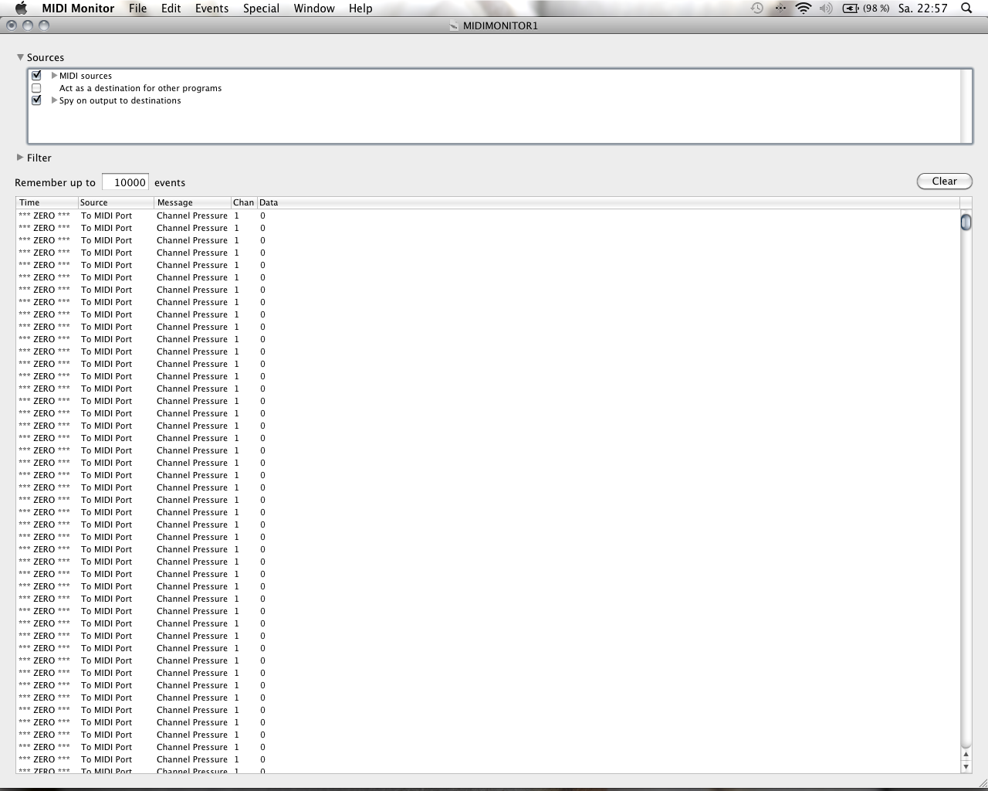
Task: Click the Chan column header
Action: click(x=244, y=202)
